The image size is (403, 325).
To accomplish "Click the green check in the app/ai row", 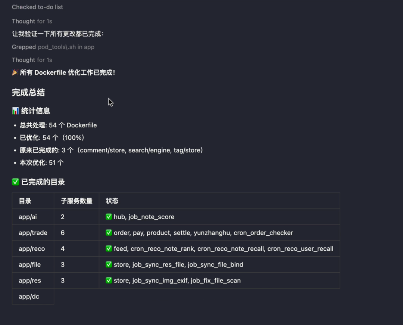I will pos(109,217).
